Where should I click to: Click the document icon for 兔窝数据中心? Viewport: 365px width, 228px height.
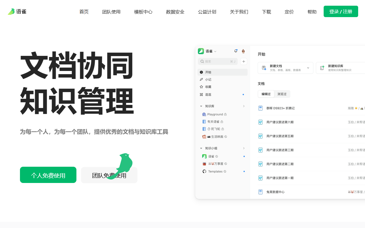pyautogui.click(x=260, y=192)
